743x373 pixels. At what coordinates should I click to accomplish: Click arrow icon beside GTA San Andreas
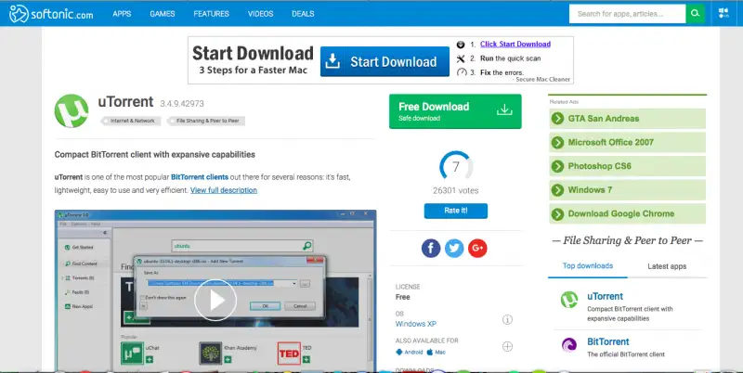click(558, 119)
